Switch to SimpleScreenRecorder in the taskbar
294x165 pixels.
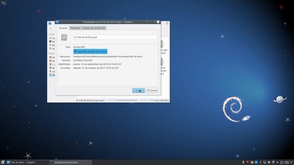click(70, 162)
